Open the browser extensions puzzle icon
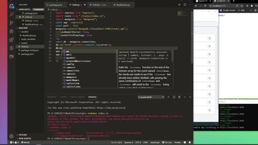The height and width of the screenshot is (145, 258). click(x=252, y=6)
